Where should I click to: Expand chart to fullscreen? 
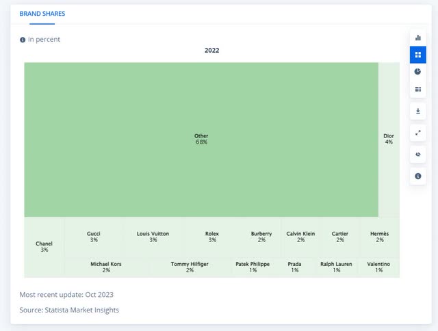tap(418, 133)
